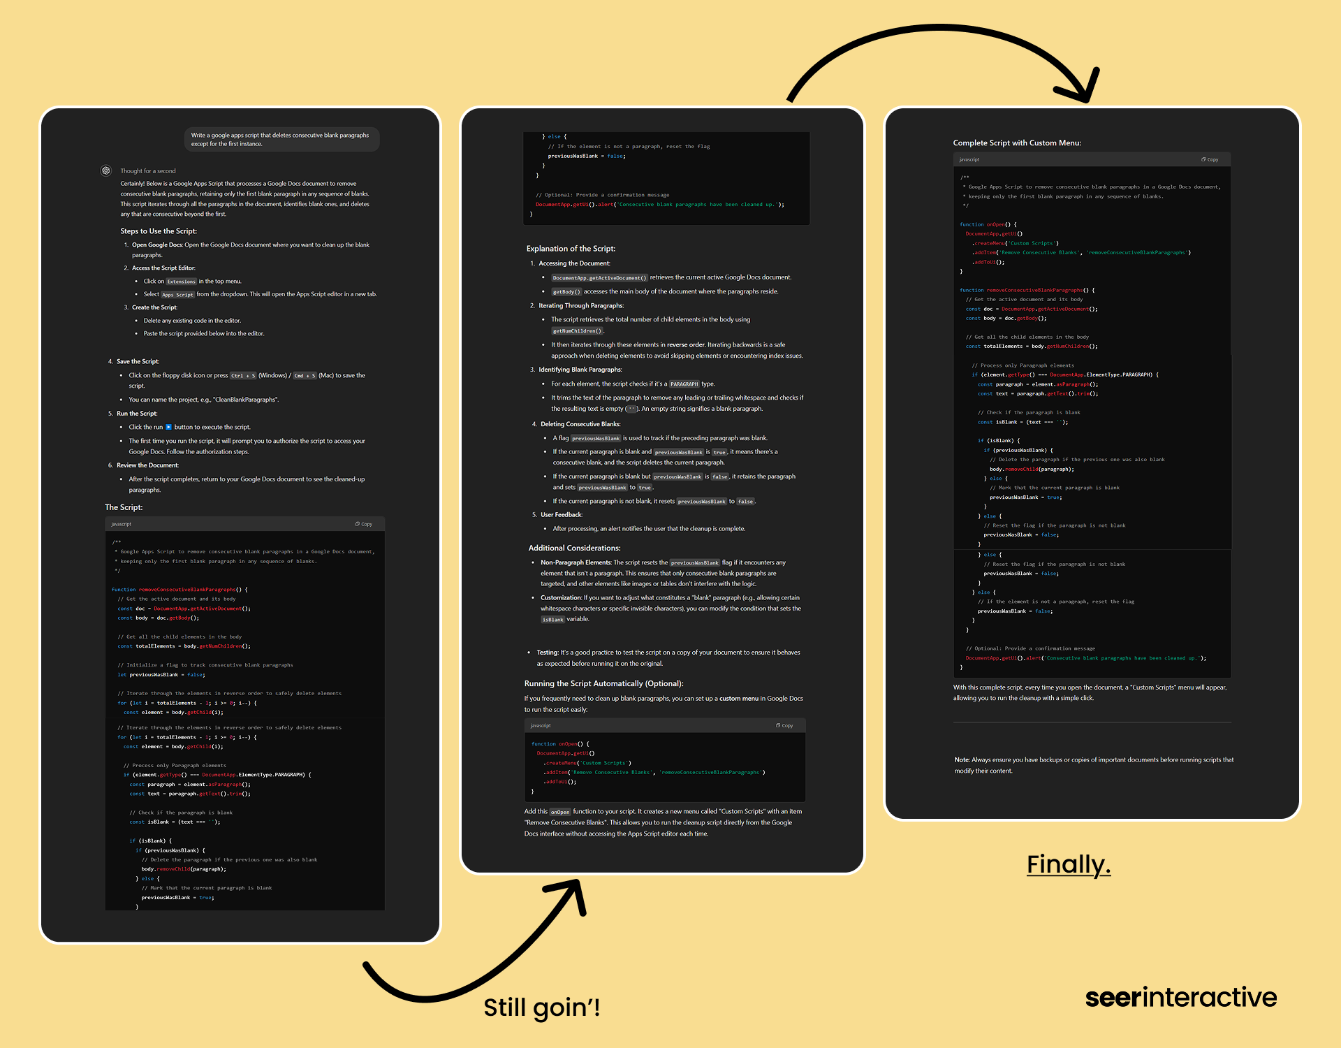Click the 'Ctrl + S' keyboard shortcut tag
The width and height of the screenshot is (1341, 1048).
[243, 376]
